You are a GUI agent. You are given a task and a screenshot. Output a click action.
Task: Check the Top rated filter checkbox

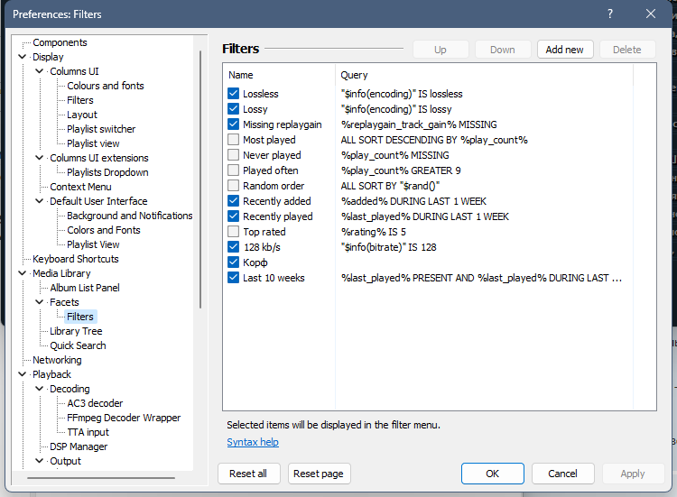(x=234, y=232)
